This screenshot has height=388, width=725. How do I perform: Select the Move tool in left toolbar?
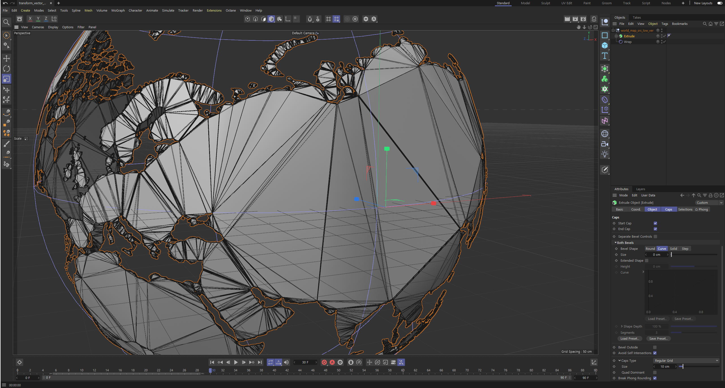point(6,58)
